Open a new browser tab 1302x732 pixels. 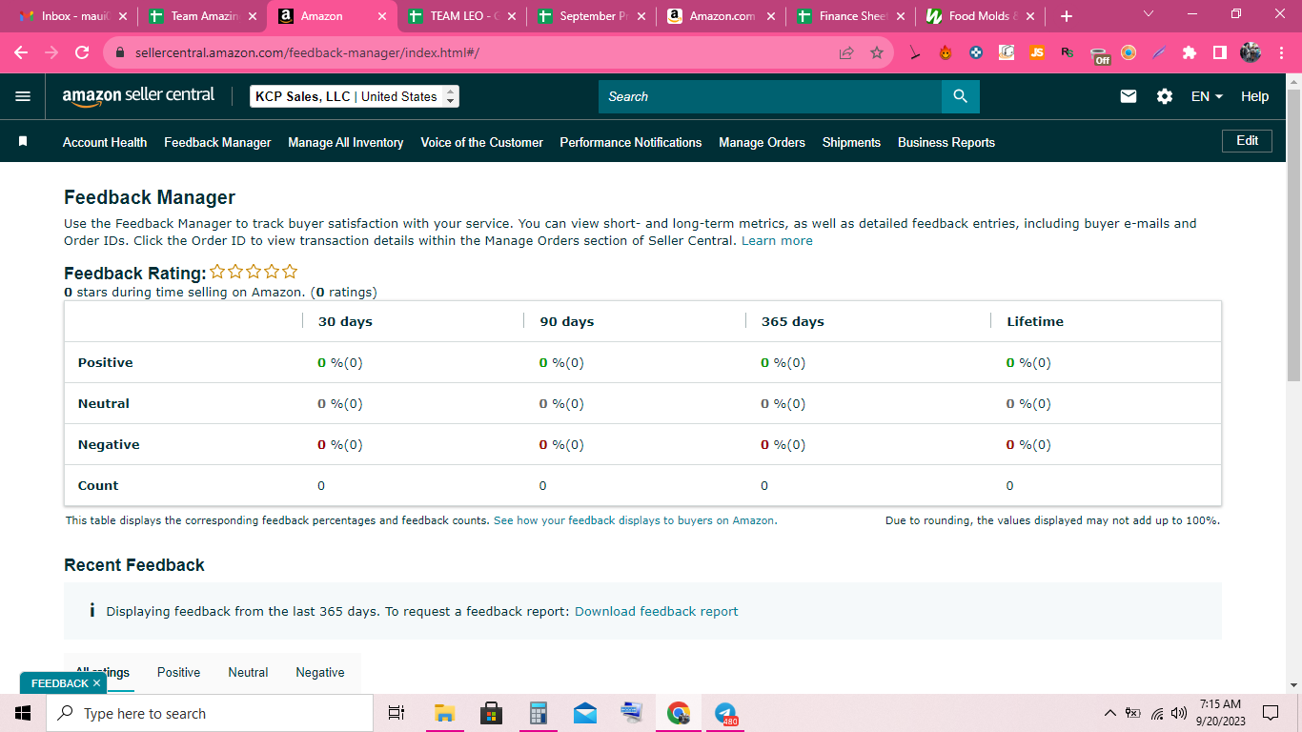pos(1067,16)
